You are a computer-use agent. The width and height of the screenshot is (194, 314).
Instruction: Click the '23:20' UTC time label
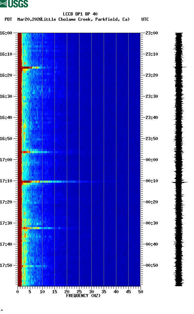[x=152, y=75]
